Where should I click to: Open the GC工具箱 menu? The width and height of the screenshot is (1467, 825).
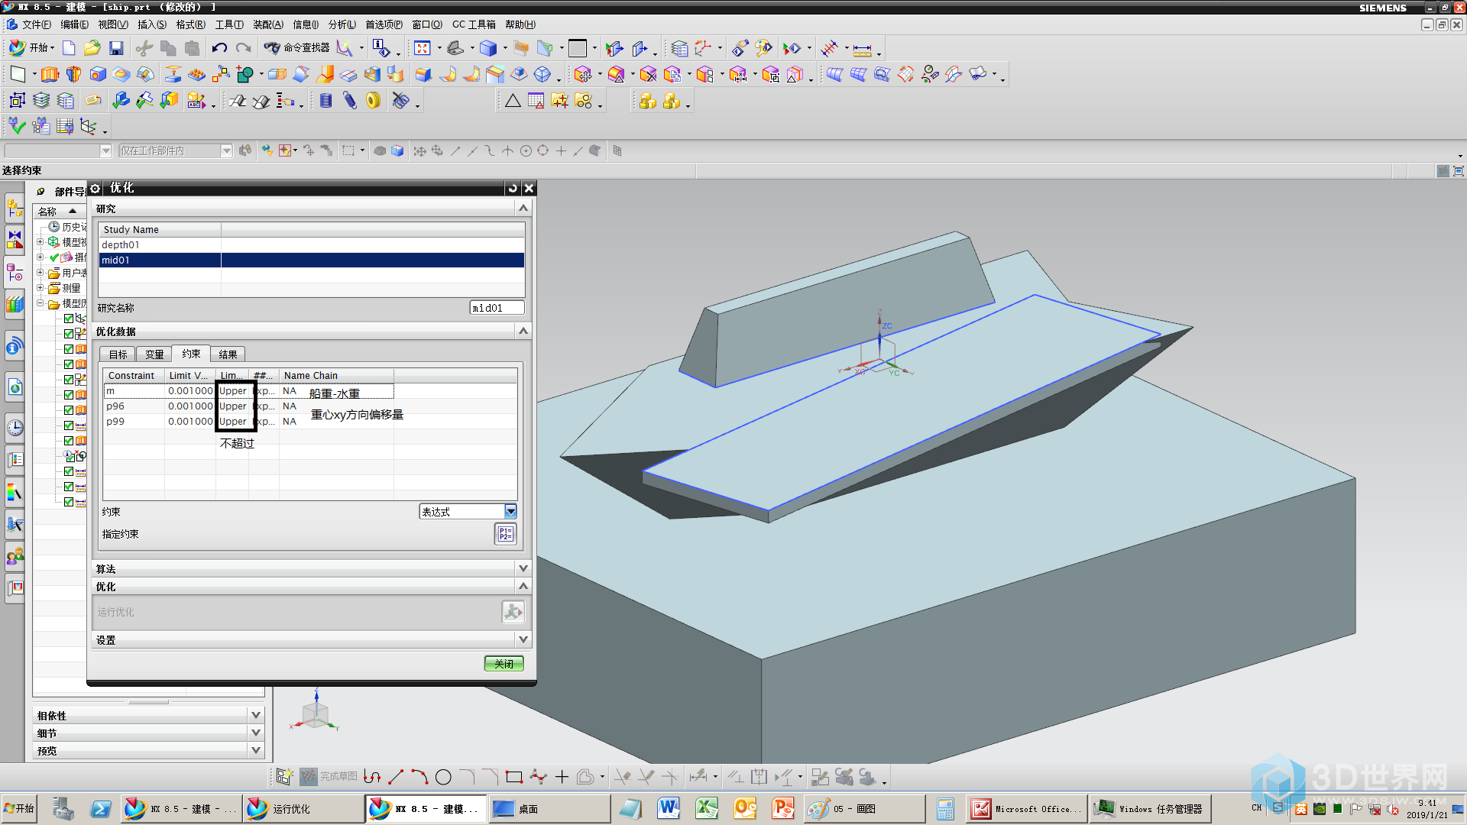pyautogui.click(x=474, y=24)
